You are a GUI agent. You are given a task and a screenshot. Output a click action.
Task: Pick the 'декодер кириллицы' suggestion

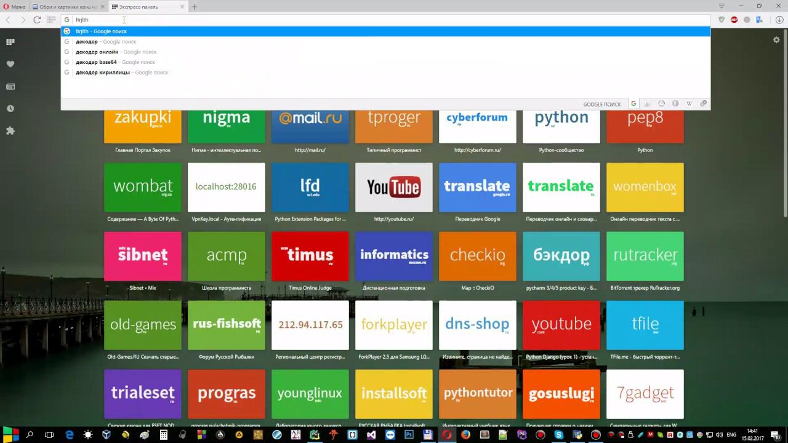tap(385, 72)
